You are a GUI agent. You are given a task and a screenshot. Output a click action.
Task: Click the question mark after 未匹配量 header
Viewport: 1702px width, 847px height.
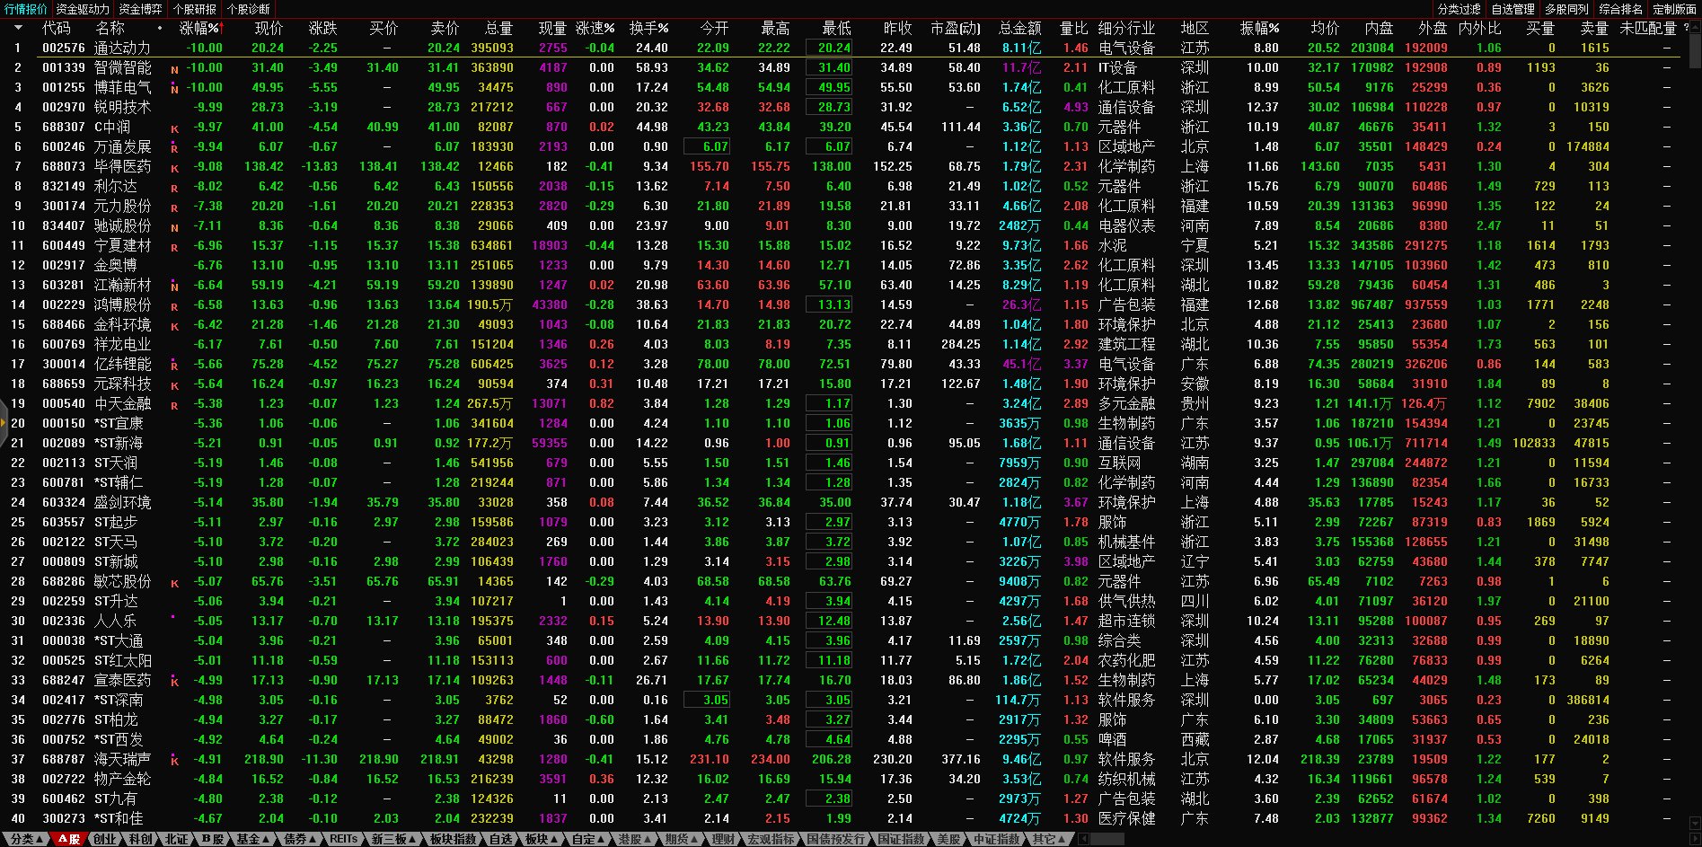point(1686,28)
